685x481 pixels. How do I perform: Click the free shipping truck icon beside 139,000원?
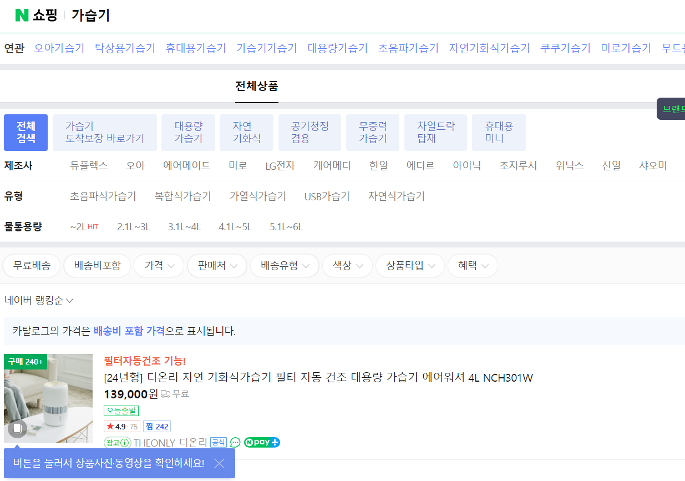[166, 394]
